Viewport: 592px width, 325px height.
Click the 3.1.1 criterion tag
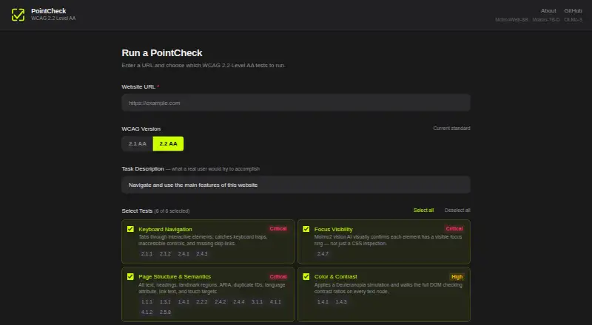257,301
